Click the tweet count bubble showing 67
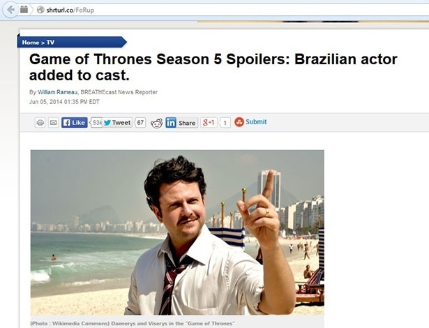The height and width of the screenshot is (328, 429). click(x=140, y=122)
